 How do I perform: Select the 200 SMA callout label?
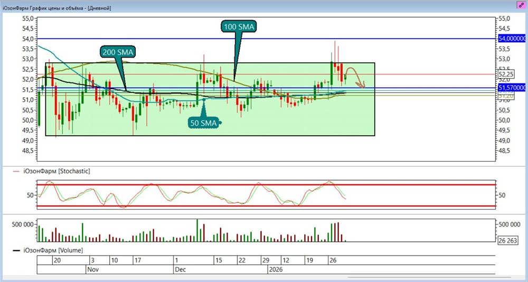117,52
